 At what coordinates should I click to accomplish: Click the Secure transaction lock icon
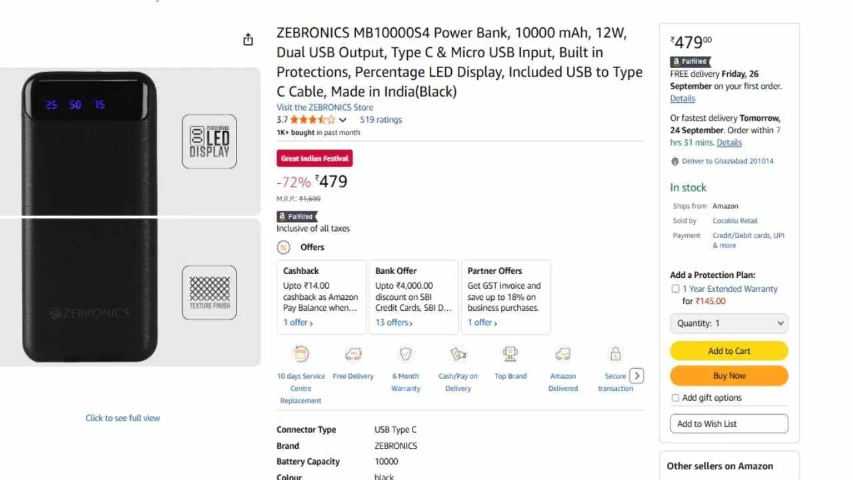(615, 354)
